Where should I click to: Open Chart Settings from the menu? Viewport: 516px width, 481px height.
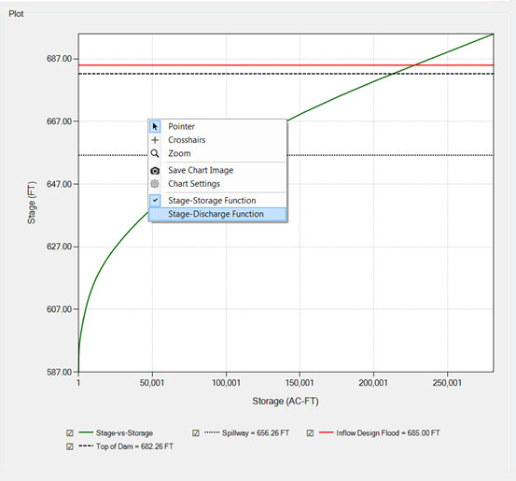[x=217, y=184]
